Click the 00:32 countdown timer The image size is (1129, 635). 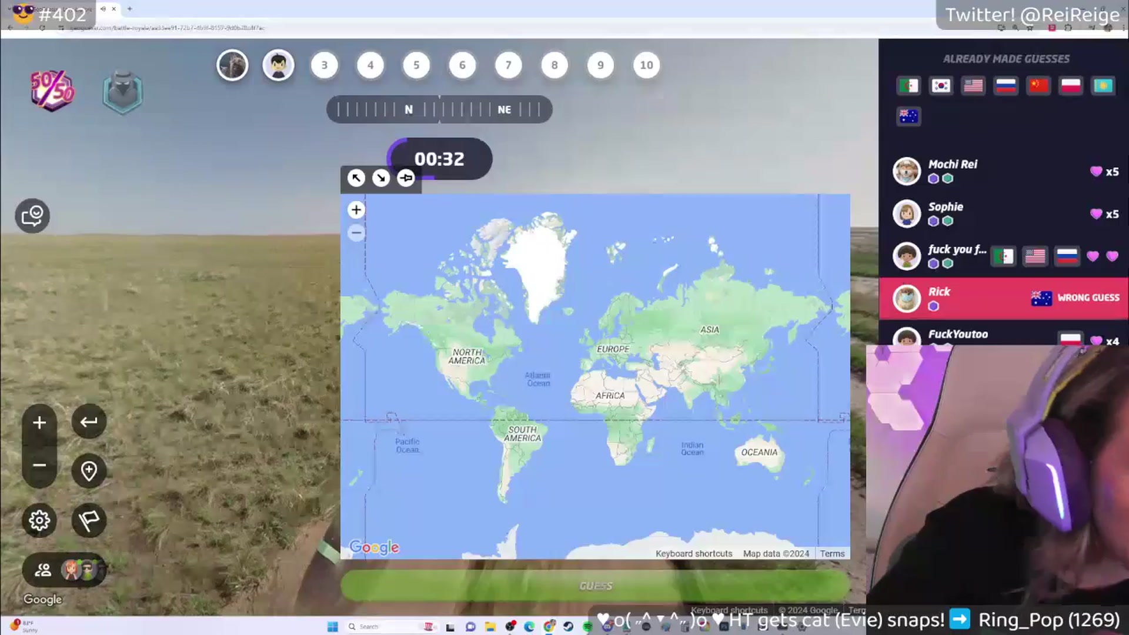(439, 159)
